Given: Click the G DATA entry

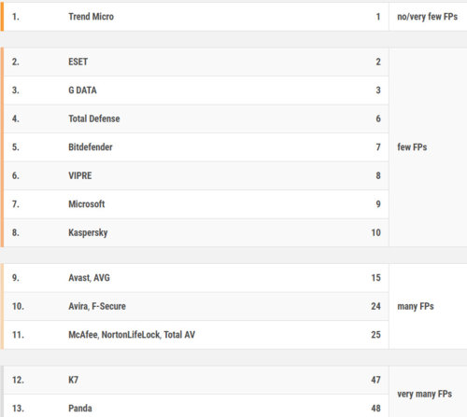Looking at the screenshot, I should coord(82,90).
